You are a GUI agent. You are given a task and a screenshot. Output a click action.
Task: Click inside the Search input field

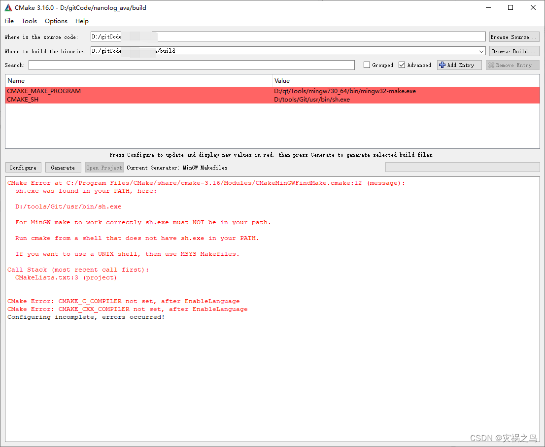192,65
